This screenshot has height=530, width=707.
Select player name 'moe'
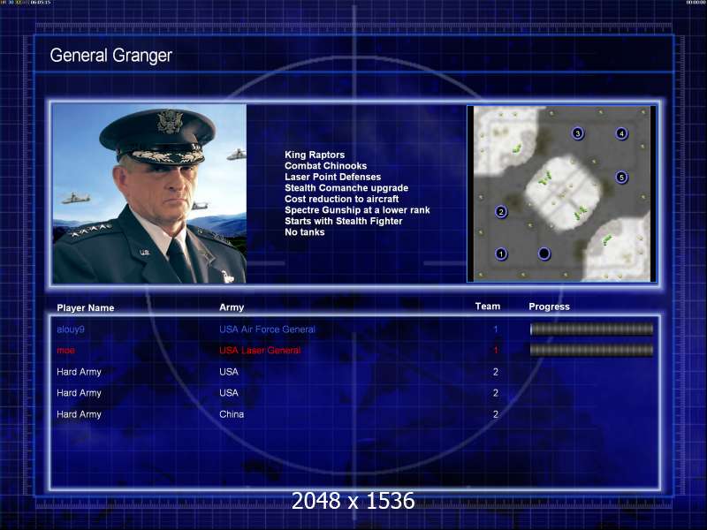pyautogui.click(x=65, y=351)
